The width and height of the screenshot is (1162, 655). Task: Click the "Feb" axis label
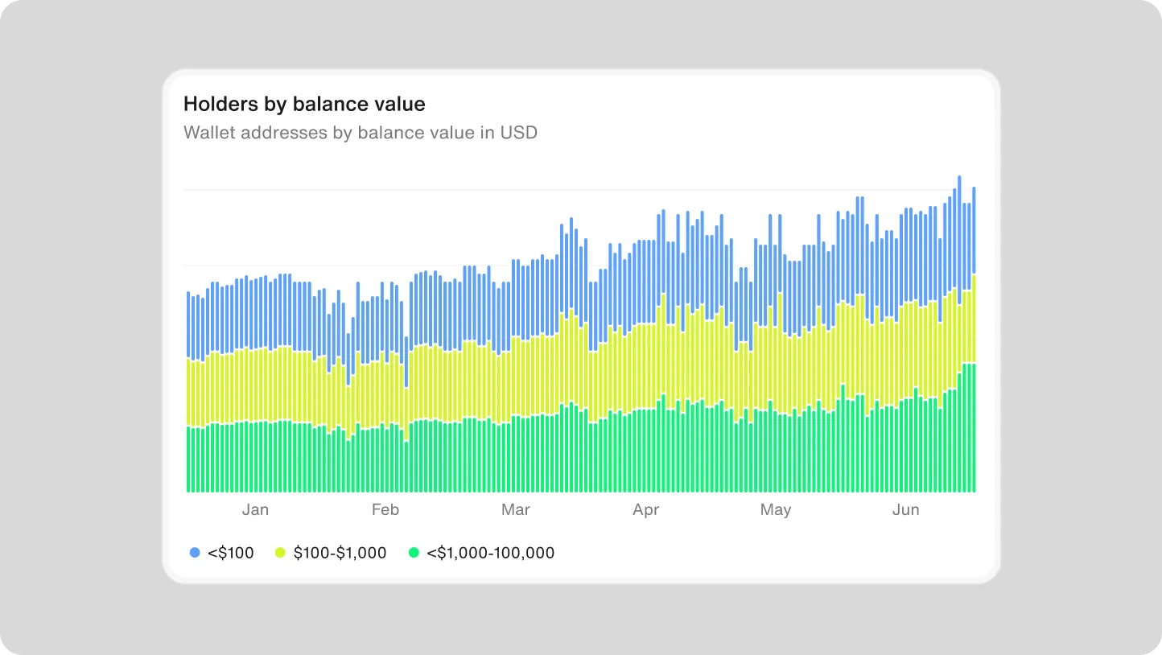coord(385,509)
